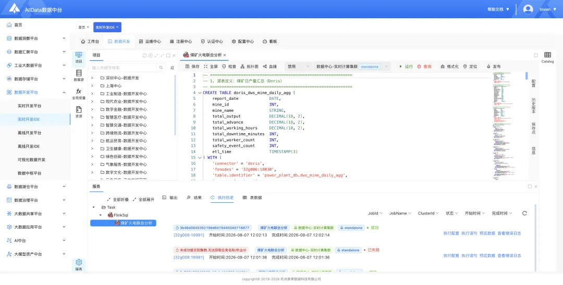Click the refresh icon in 项目 panel header
563x285 pixels.
[x=144, y=56]
